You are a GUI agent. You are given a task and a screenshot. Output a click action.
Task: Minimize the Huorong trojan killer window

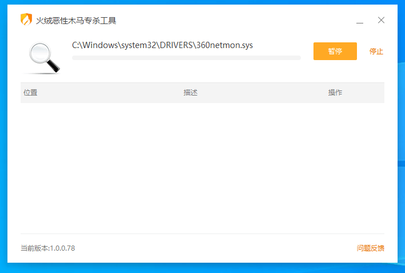(360, 21)
